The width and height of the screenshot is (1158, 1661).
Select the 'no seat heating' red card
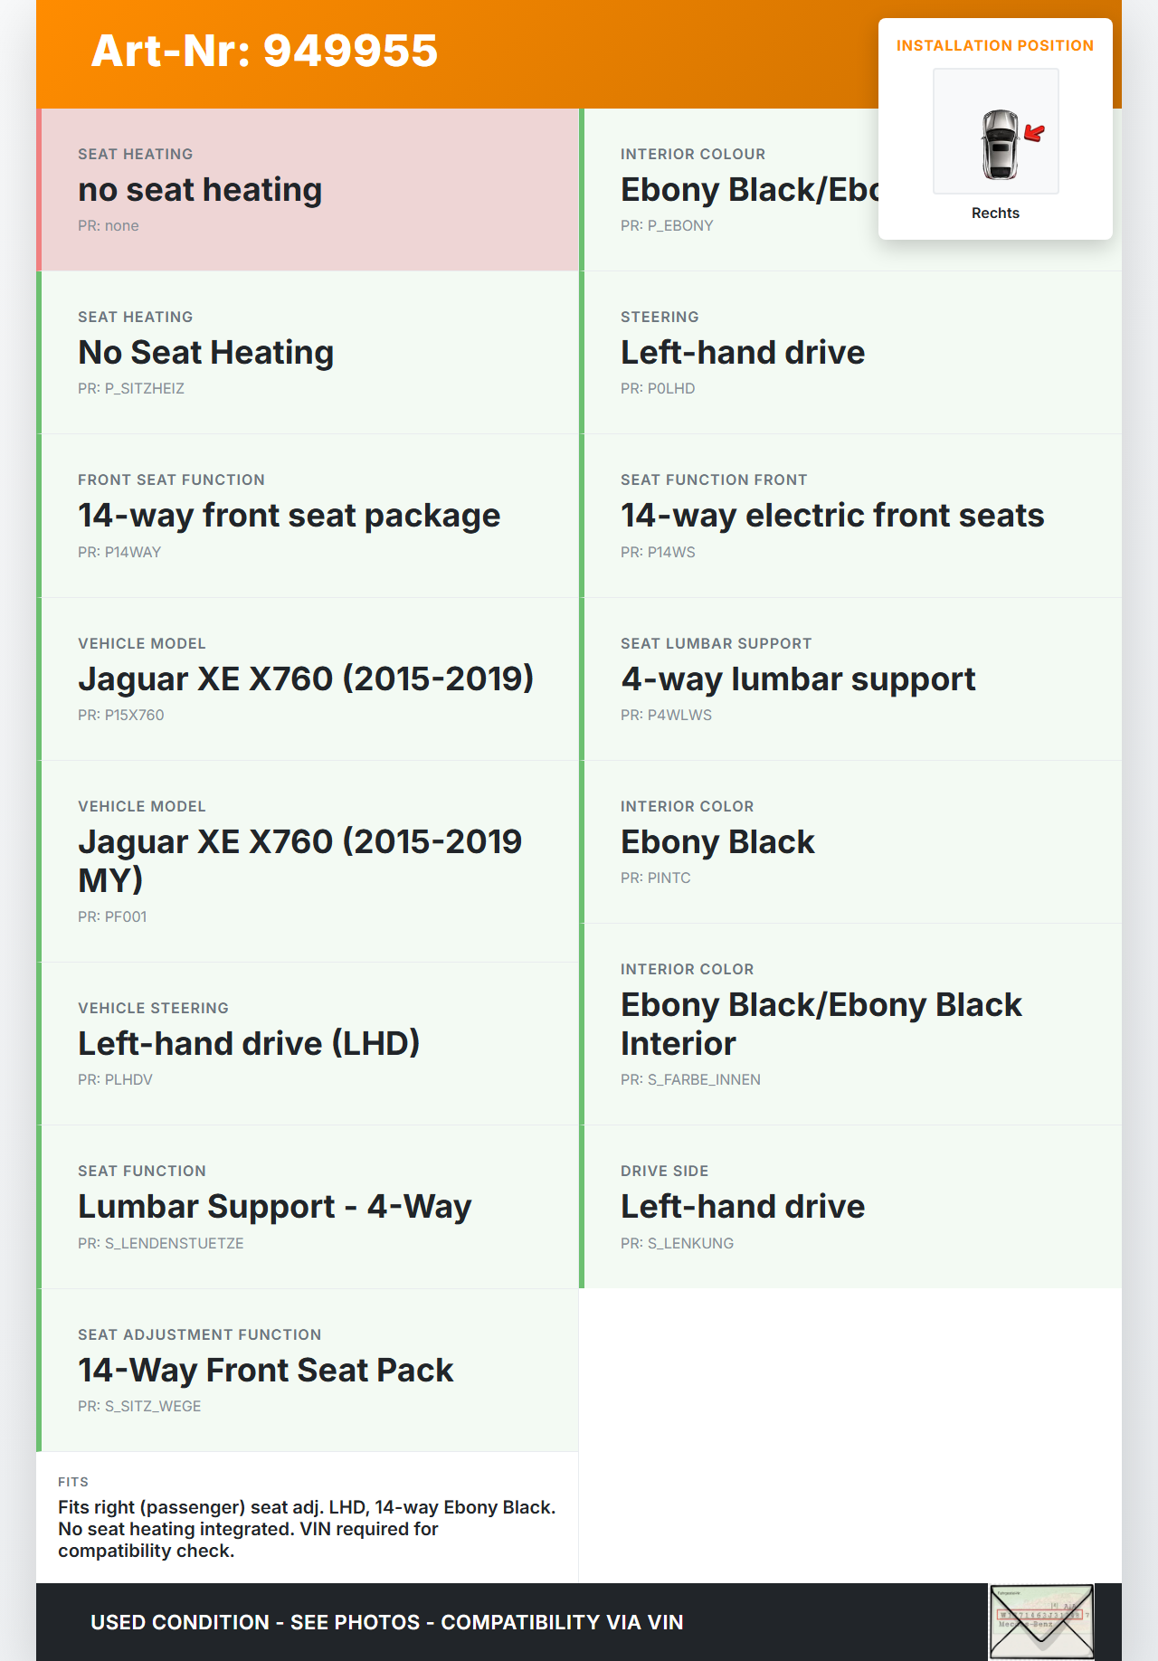coord(308,190)
